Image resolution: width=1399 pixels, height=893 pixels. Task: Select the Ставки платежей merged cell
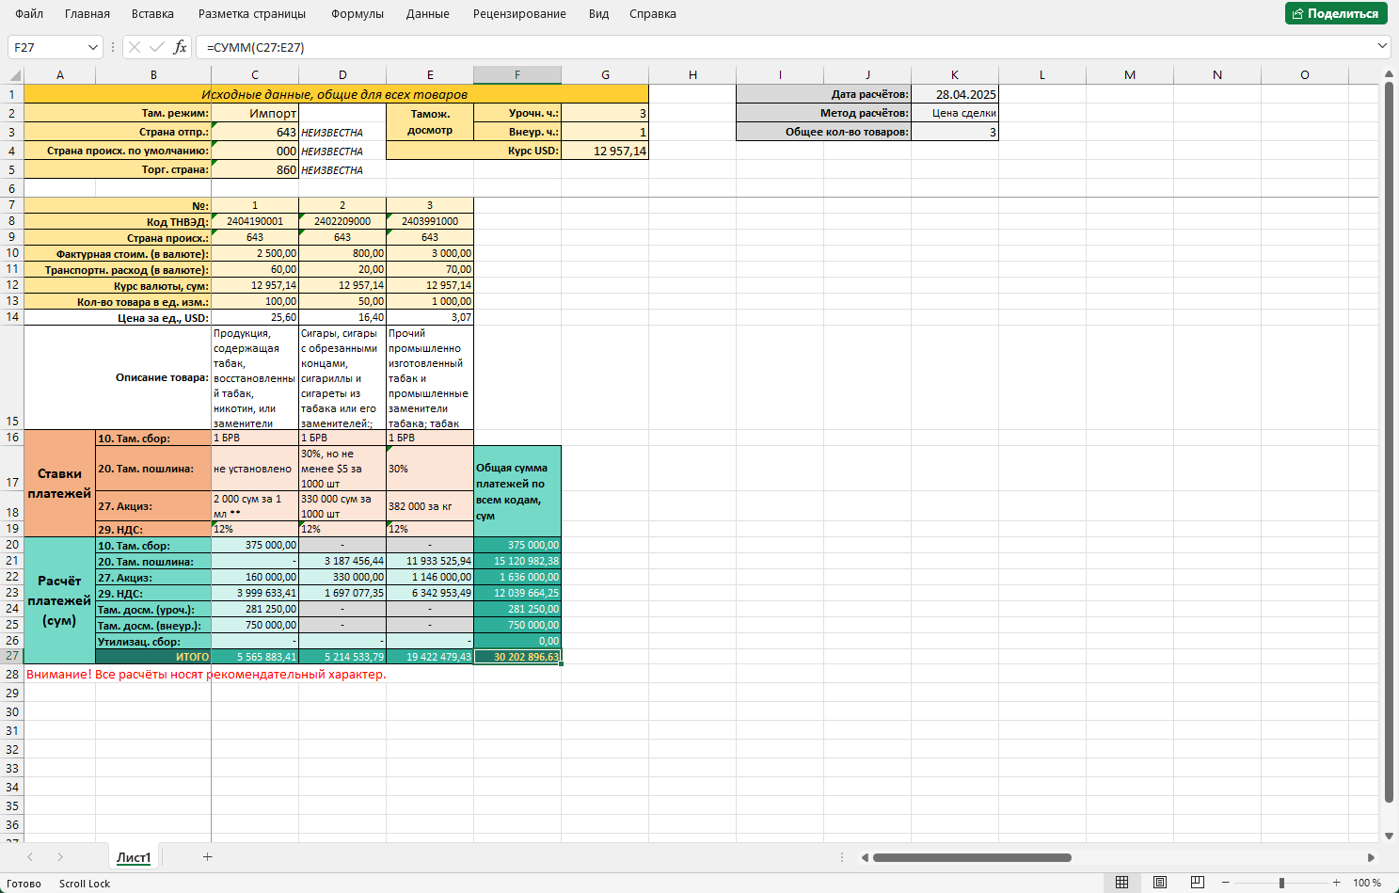(x=59, y=484)
